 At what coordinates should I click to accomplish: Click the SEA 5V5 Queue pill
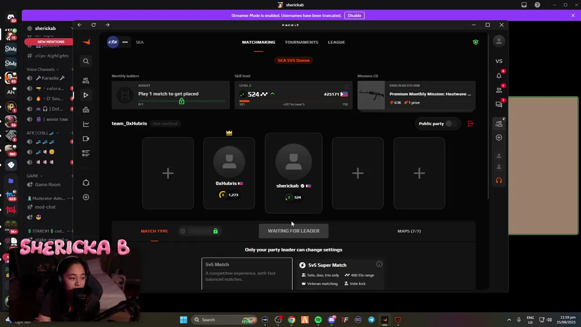pos(294,60)
